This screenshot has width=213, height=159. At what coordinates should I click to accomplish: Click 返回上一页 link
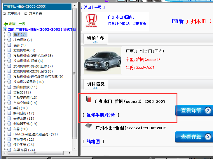[x=93, y=7]
